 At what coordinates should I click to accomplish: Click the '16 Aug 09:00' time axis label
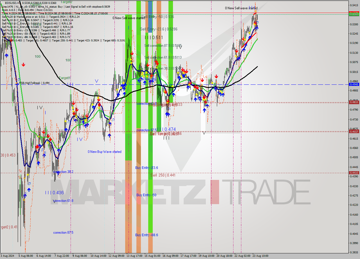pyautogui.click(x=171, y=256)
